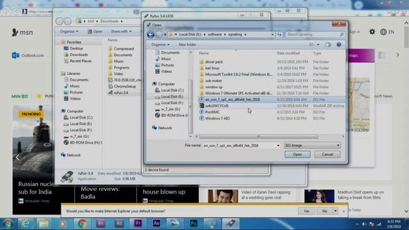Select Computer in Open dialog sidebar
Viewport: 409px width, 230px height.
pyautogui.click(x=166, y=84)
